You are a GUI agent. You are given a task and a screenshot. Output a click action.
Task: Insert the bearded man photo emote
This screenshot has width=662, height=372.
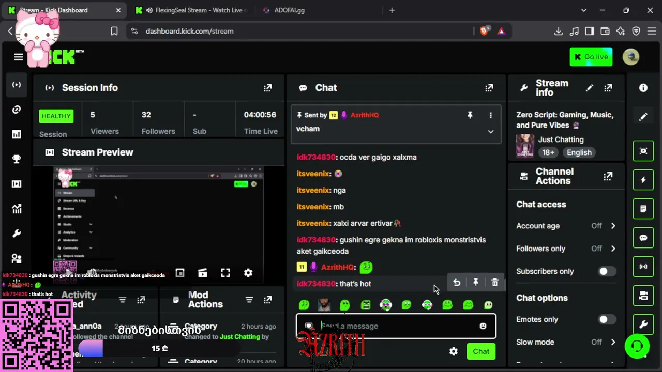[324, 305]
